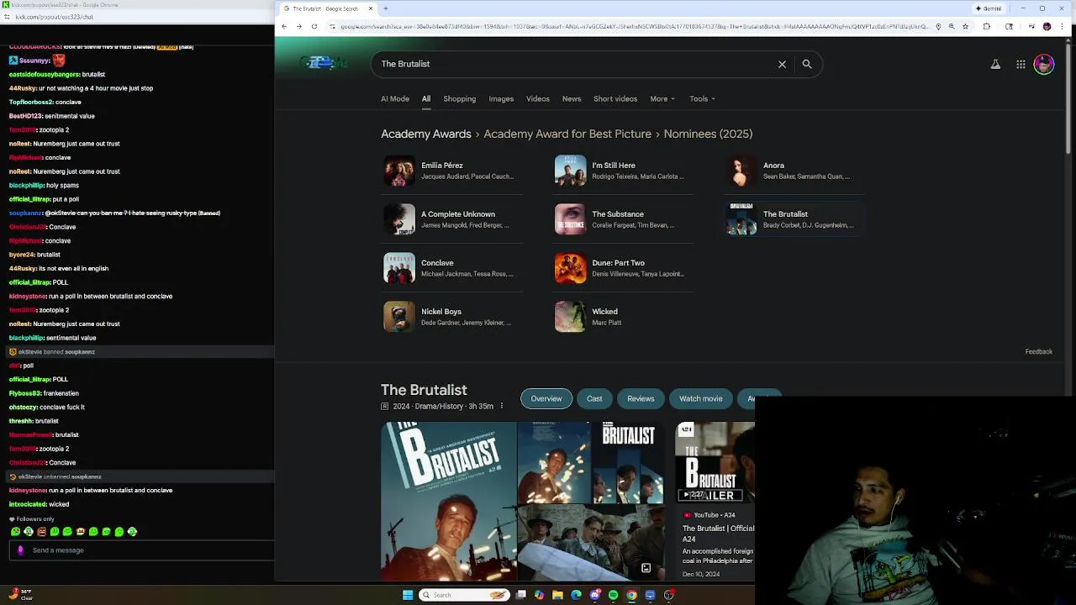Switch to the Short videos tab
Screen dimensions: 1076x605
tap(615, 99)
